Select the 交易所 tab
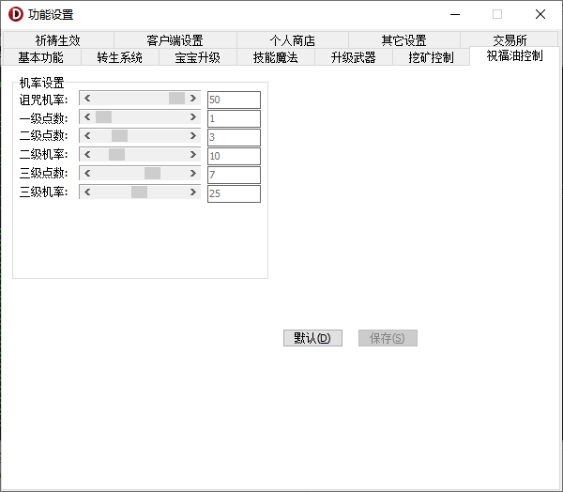 (510, 40)
